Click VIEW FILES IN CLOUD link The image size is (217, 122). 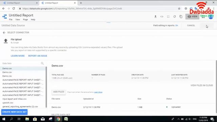coord(202,85)
